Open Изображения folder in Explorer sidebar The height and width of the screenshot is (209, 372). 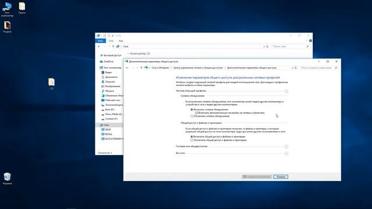111,87
